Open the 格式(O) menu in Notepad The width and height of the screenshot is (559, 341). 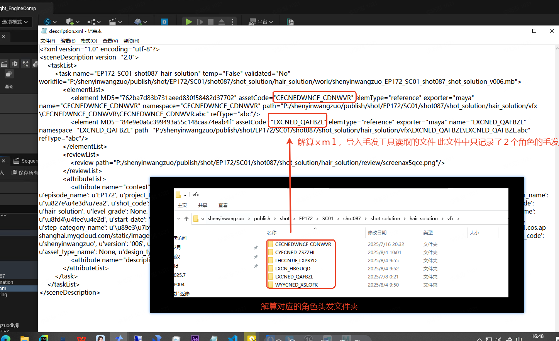[x=89, y=41]
